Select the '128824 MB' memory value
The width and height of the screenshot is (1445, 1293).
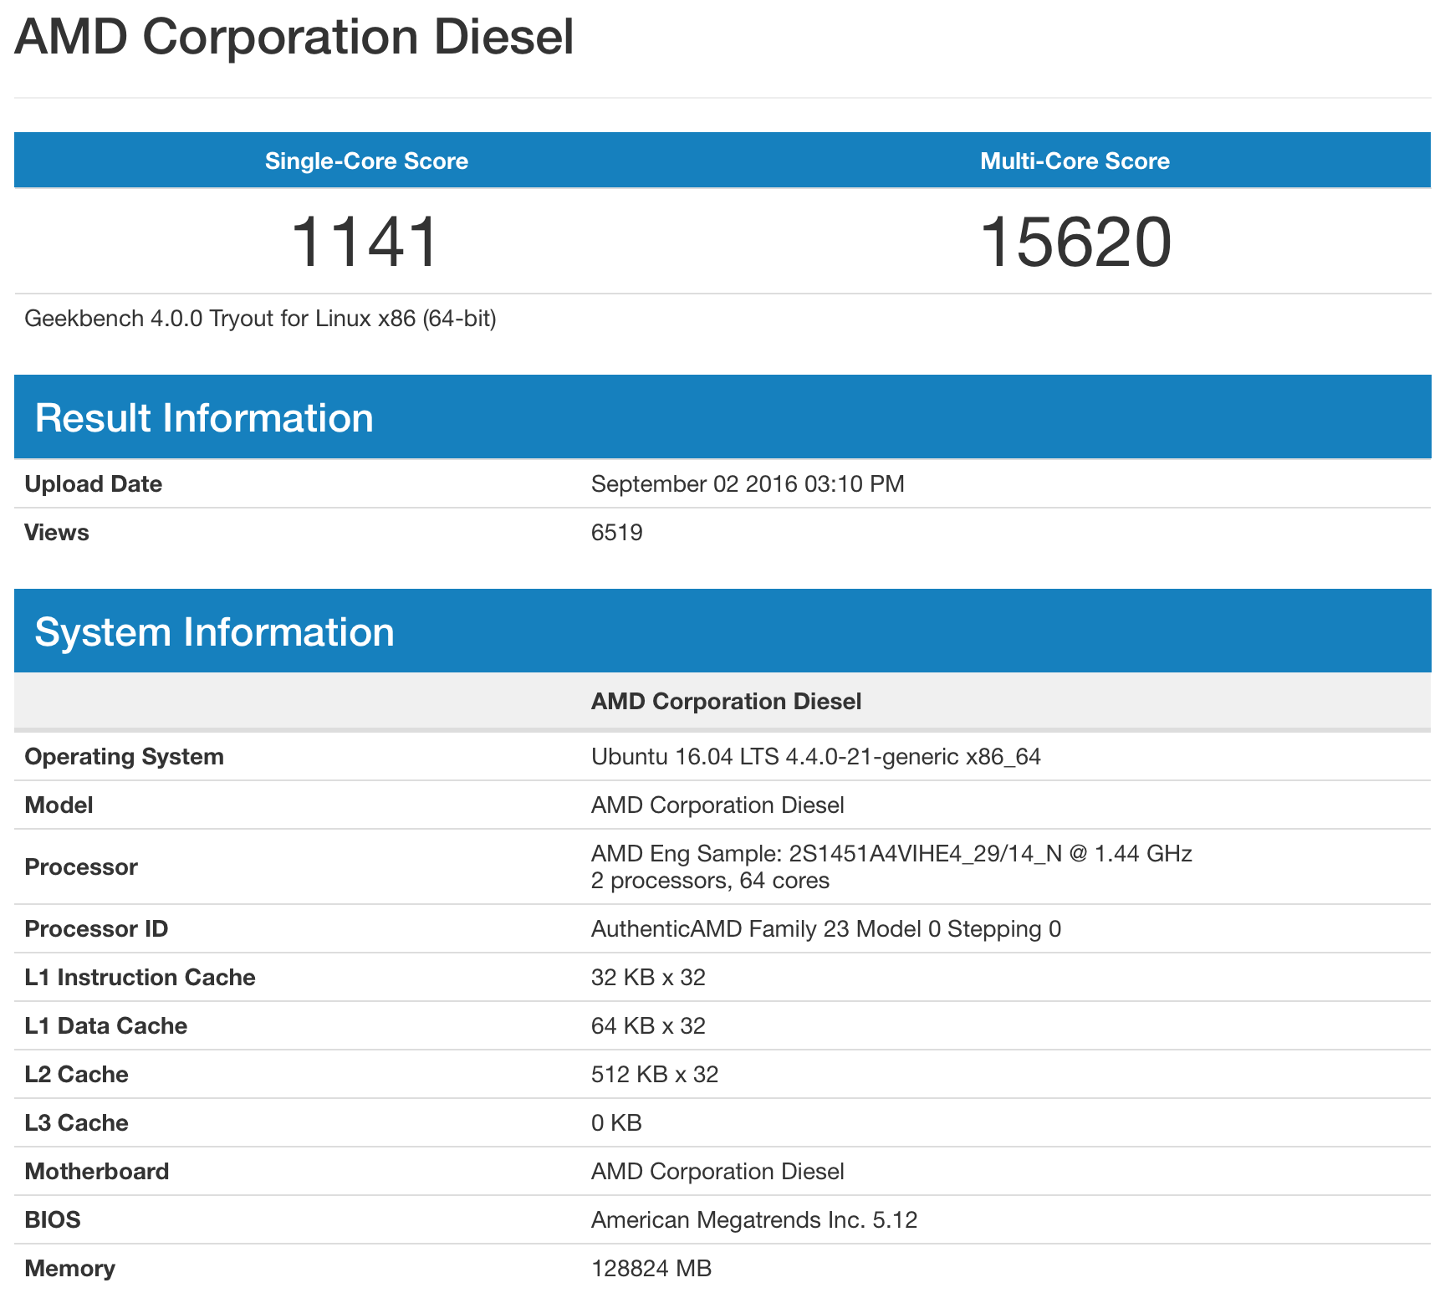(651, 1269)
